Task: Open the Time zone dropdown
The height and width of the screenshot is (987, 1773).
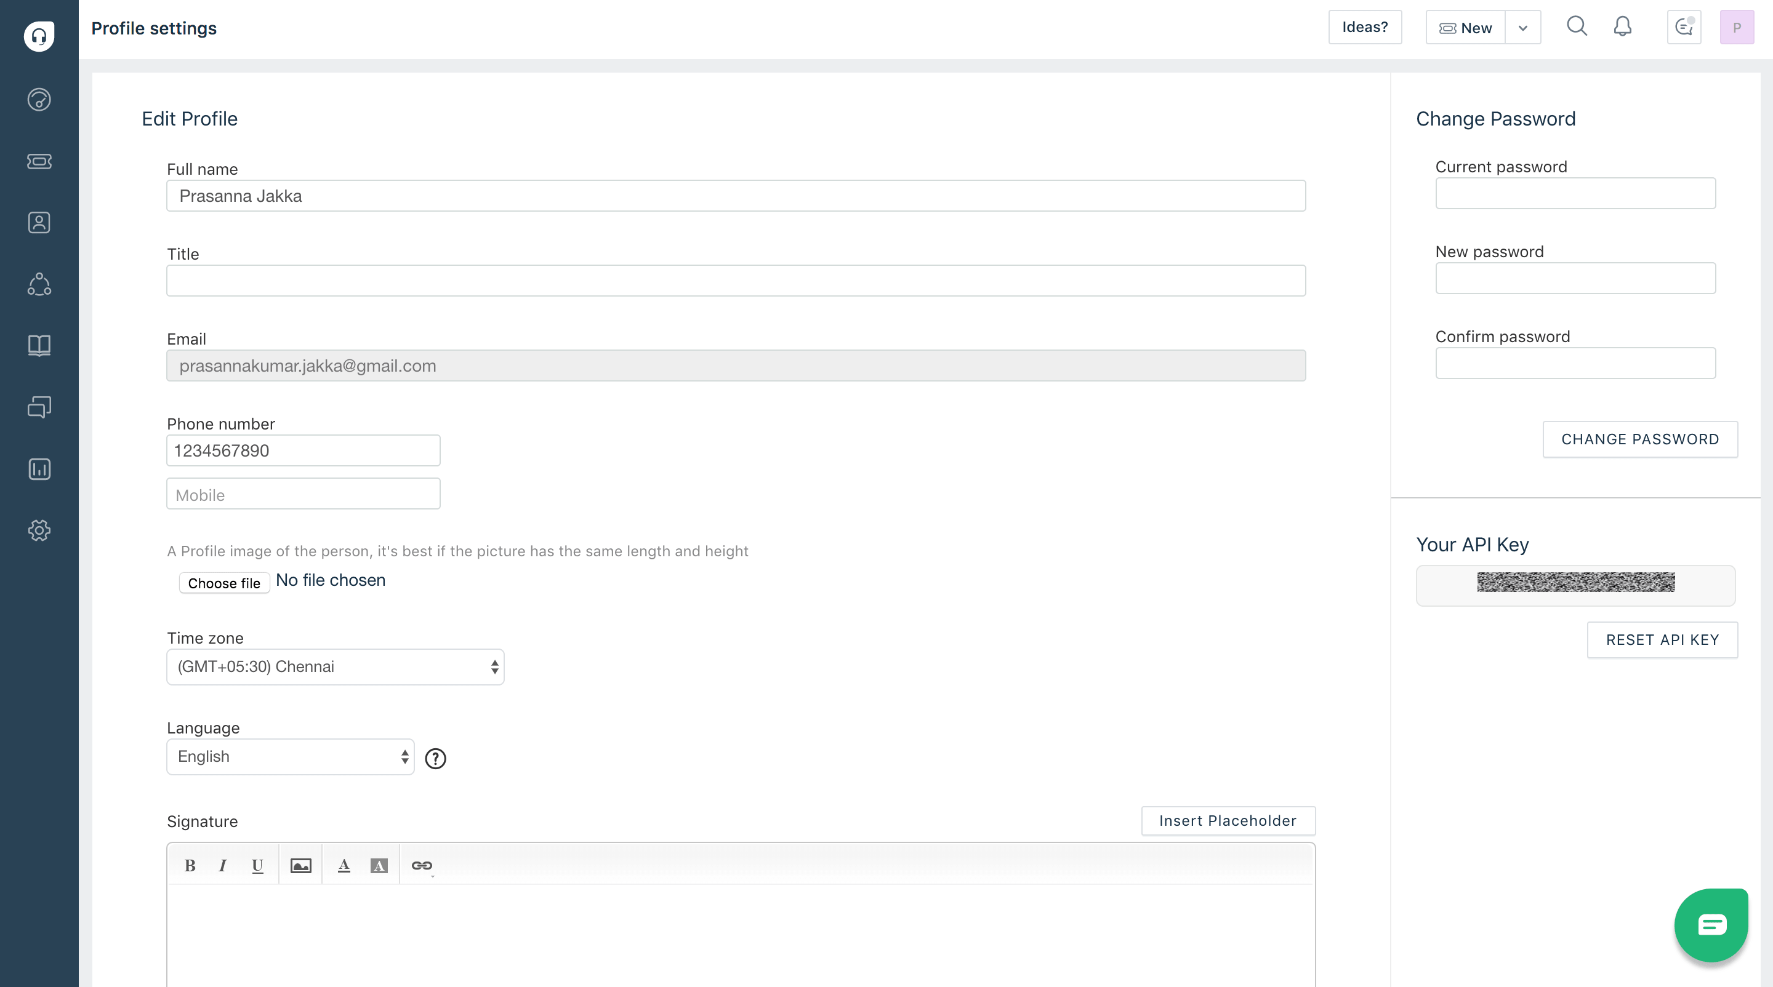Action: coord(335,666)
